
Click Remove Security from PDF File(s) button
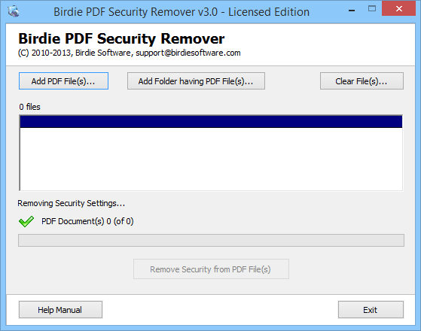pos(211,269)
